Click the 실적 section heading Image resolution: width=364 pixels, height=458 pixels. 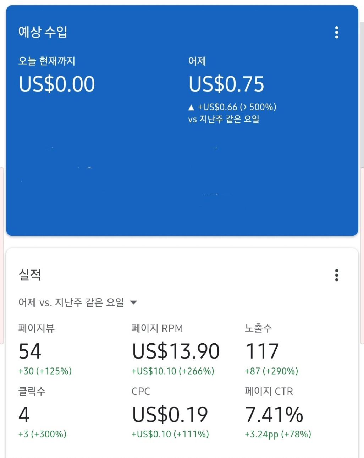(x=30, y=275)
